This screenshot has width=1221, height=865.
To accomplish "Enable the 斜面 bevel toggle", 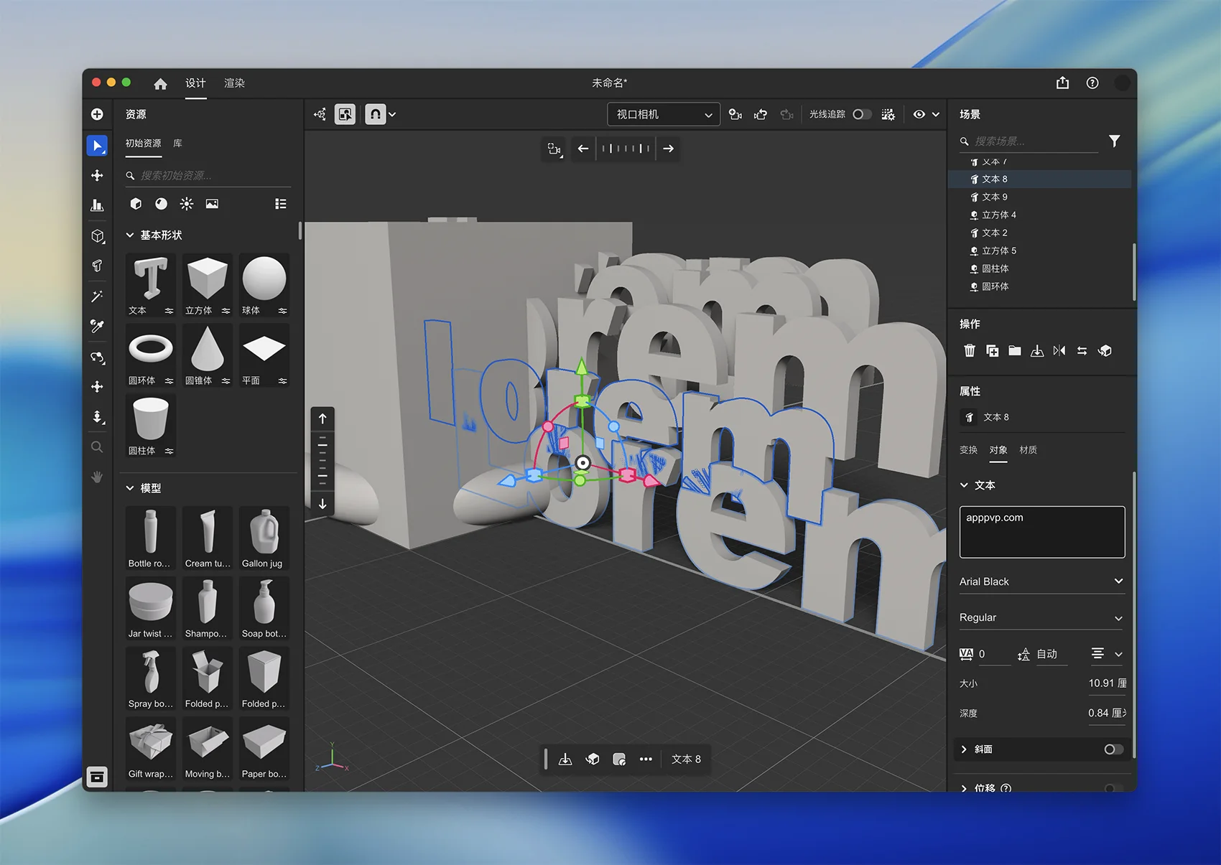I will 1113,749.
